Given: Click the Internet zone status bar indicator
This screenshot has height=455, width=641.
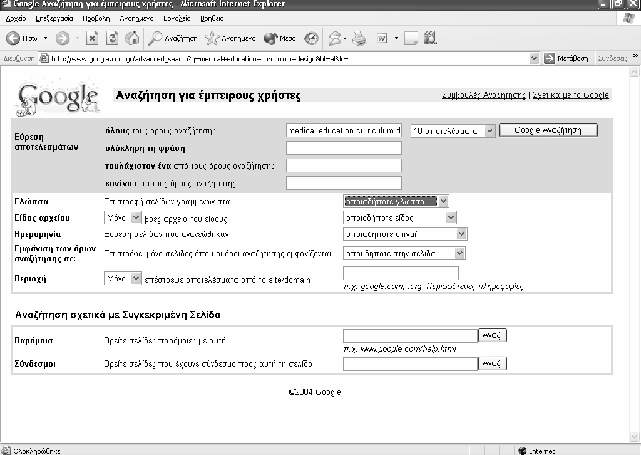Looking at the screenshot, I should (537, 451).
